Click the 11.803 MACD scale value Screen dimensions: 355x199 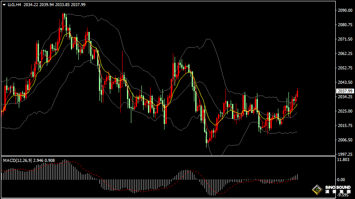click(344, 160)
